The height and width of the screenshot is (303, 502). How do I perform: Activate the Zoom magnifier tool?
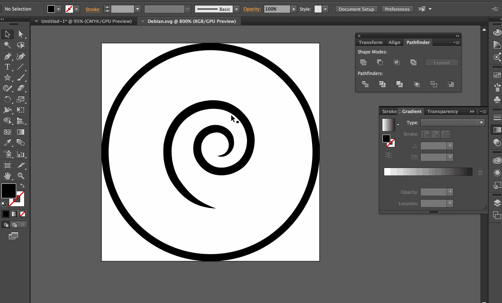pyautogui.click(x=21, y=176)
